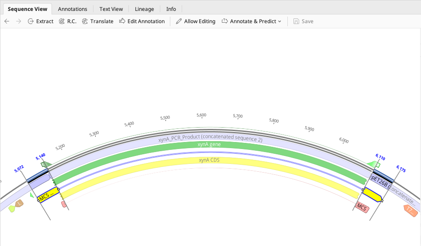Expand the Annotate & Predict dropdown arrow
Image resolution: width=421 pixels, height=246 pixels.
click(280, 21)
